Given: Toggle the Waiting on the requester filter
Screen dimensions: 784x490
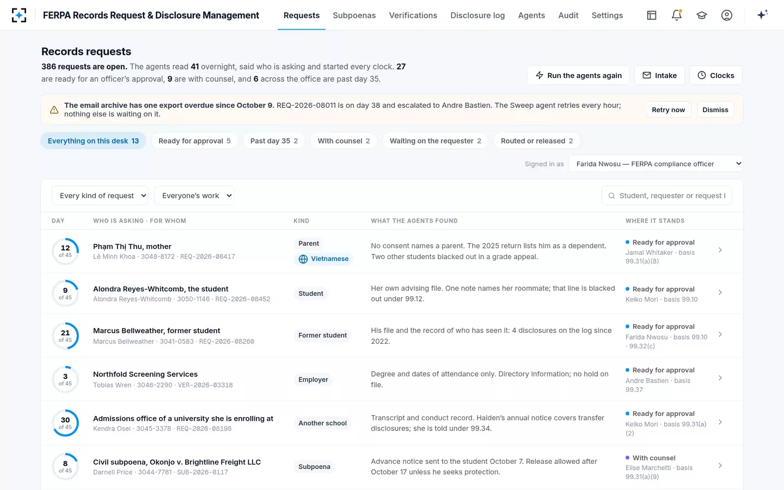Looking at the screenshot, I should (435, 141).
